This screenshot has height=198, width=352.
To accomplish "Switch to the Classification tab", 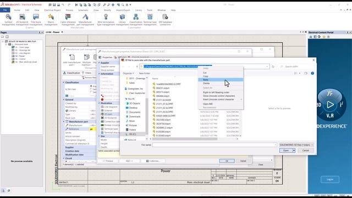I will coord(71,73).
